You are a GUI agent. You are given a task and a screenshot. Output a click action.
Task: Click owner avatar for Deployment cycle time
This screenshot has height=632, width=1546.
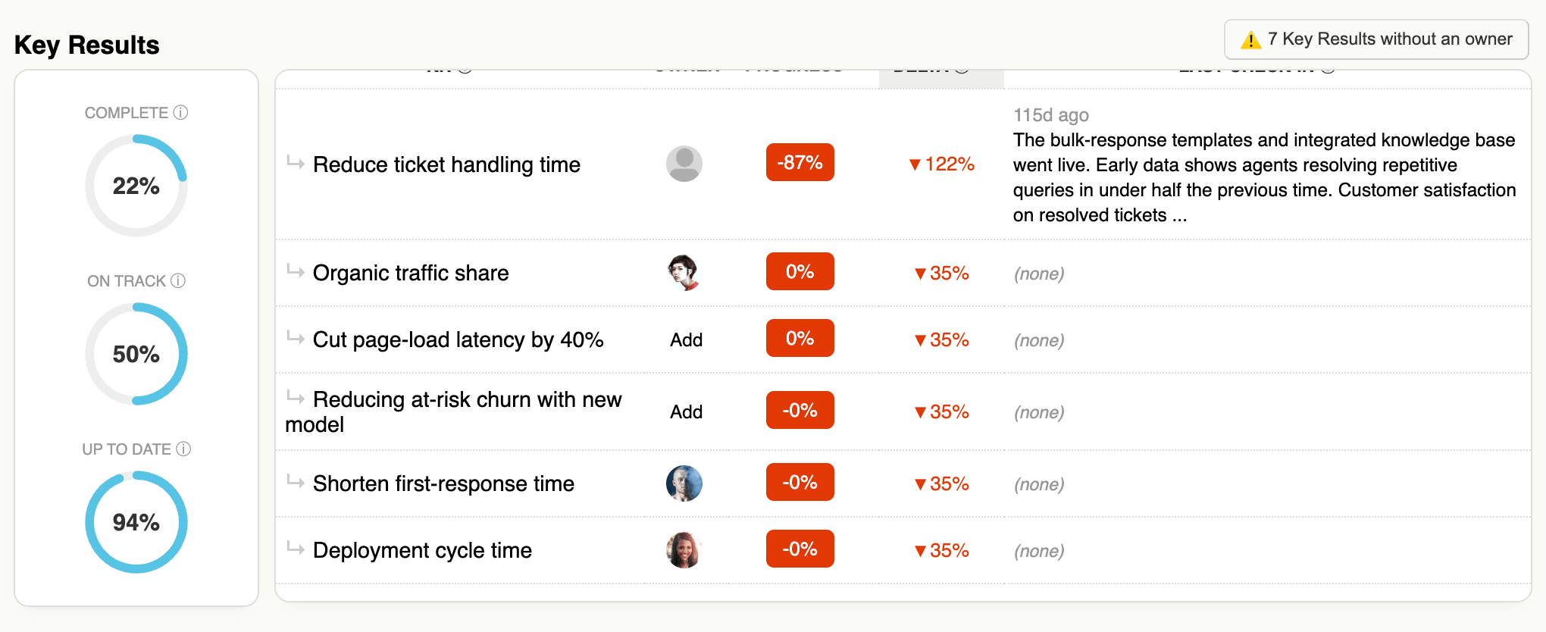point(684,550)
